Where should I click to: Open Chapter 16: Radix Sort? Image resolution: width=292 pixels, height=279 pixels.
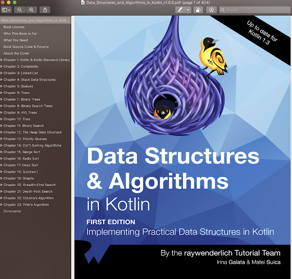tap(21, 159)
